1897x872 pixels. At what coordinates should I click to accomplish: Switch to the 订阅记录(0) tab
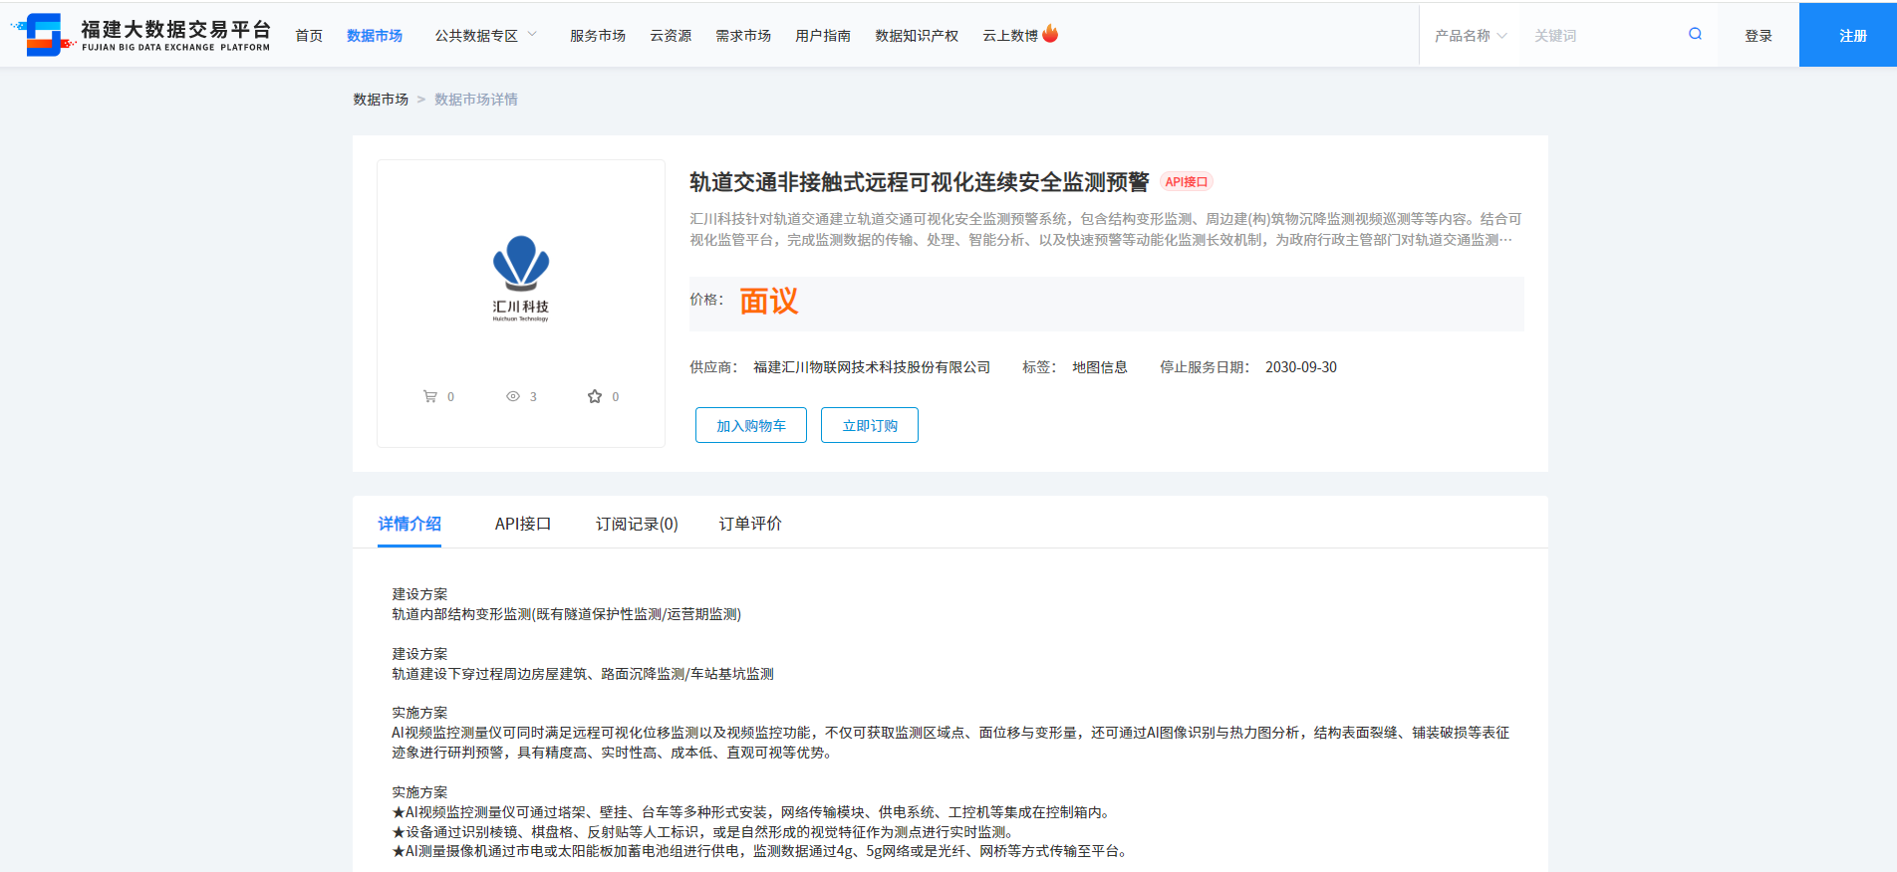tap(637, 524)
